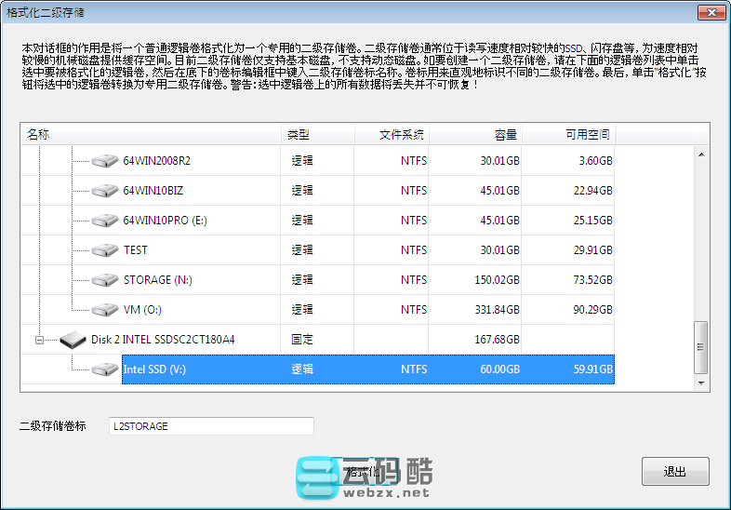
Task: Click the Intel SSD (V:) drive icon
Action: pyautogui.click(x=105, y=369)
